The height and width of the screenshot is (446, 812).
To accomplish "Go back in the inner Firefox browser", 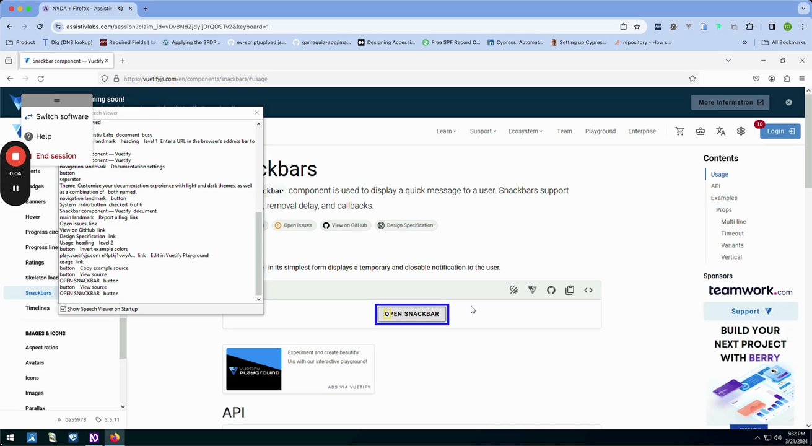I will coord(10,79).
